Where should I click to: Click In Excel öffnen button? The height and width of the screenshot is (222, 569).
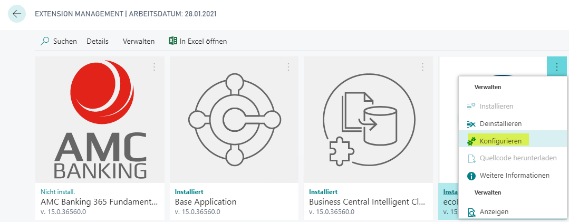pyautogui.click(x=198, y=41)
